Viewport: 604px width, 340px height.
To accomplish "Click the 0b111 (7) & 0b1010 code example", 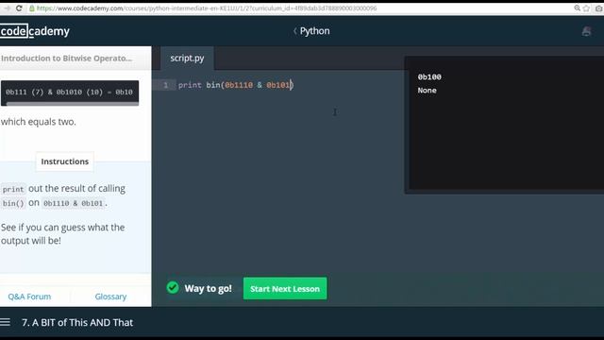I will coord(69,93).
